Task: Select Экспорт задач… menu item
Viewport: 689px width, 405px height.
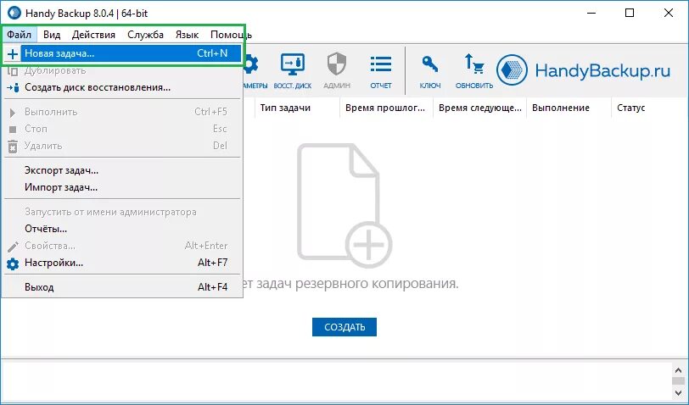Action: point(122,170)
